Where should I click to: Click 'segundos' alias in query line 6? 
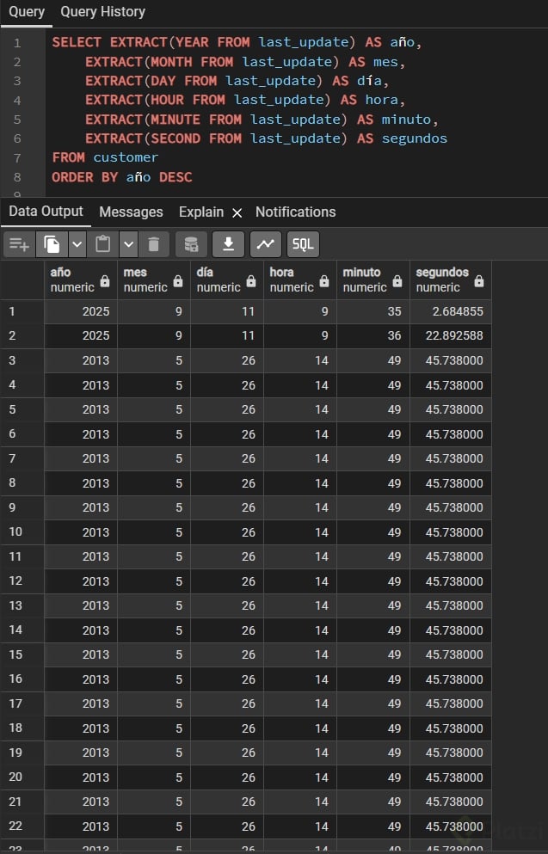(x=414, y=138)
